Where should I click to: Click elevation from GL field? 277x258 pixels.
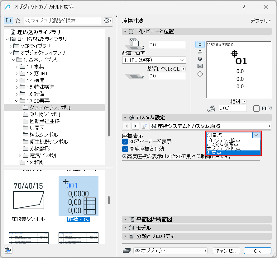pos(167,76)
